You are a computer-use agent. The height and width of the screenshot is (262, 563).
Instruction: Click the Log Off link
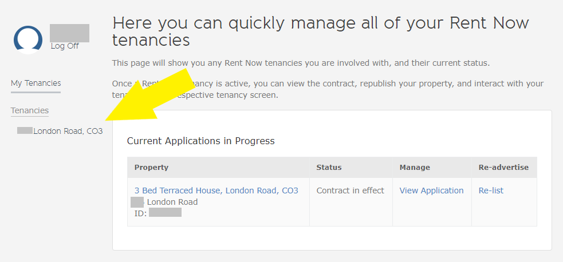(65, 46)
